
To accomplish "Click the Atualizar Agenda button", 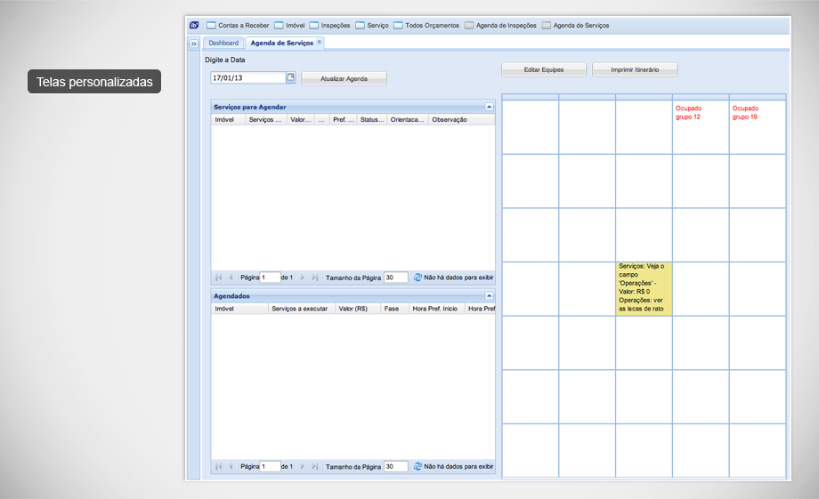I will click(344, 79).
